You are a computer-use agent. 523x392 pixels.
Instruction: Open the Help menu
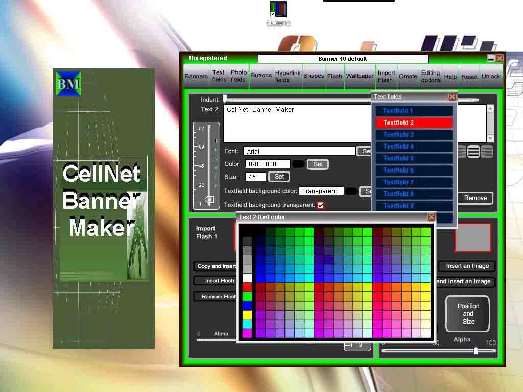[450, 77]
